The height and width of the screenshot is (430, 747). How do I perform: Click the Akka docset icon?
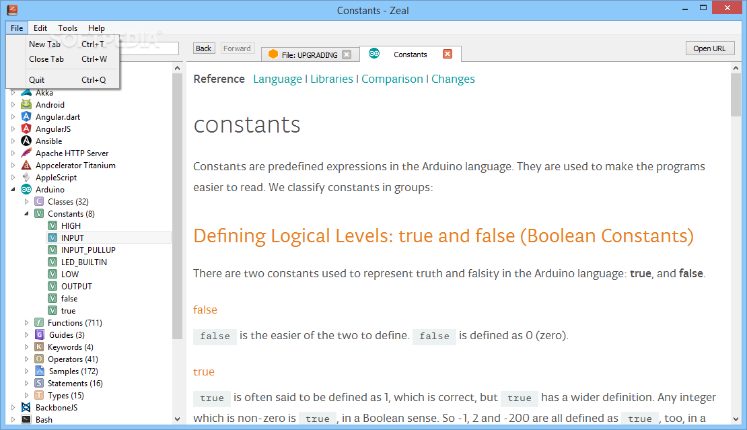[26, 92]
